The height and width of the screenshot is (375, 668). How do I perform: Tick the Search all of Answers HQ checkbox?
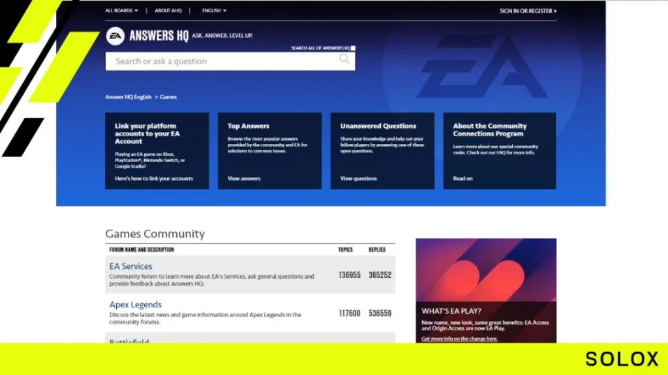pos(353,48)
